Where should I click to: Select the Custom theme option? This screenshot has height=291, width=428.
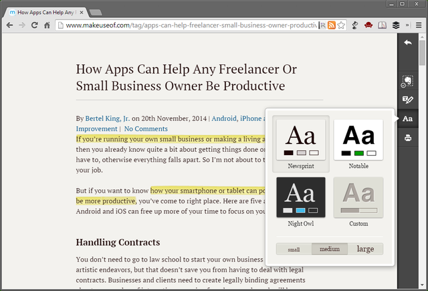click(358, 201)
